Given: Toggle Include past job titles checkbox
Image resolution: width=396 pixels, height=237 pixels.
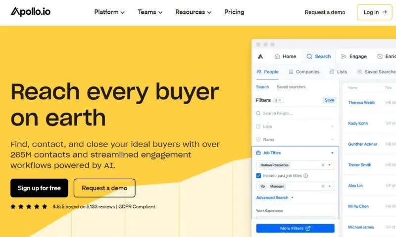Looking at the screenshot, I should (x=258, y=176).
